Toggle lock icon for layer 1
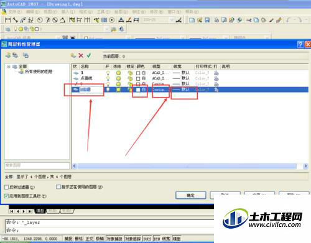This screenshot has width=311, height=243. [x=130, y=73]
